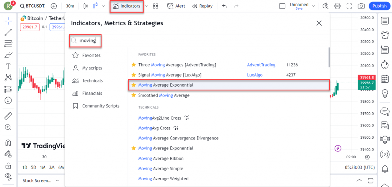Take a chart snapshot with camera icon
The width and height of the screenshot is (392, 187).
click(361, 6)
